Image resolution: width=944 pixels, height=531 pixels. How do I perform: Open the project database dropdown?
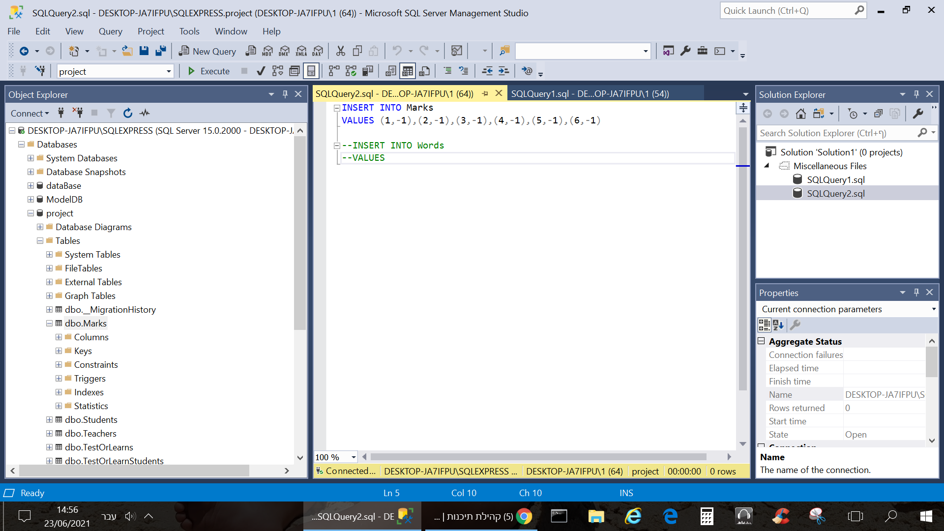[169, 71]
